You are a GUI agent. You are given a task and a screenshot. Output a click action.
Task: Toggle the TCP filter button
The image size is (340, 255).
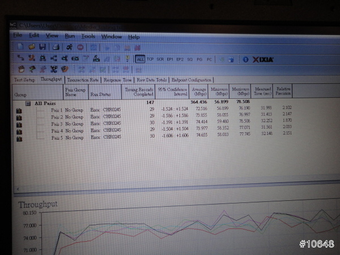(x=150, y=58)
